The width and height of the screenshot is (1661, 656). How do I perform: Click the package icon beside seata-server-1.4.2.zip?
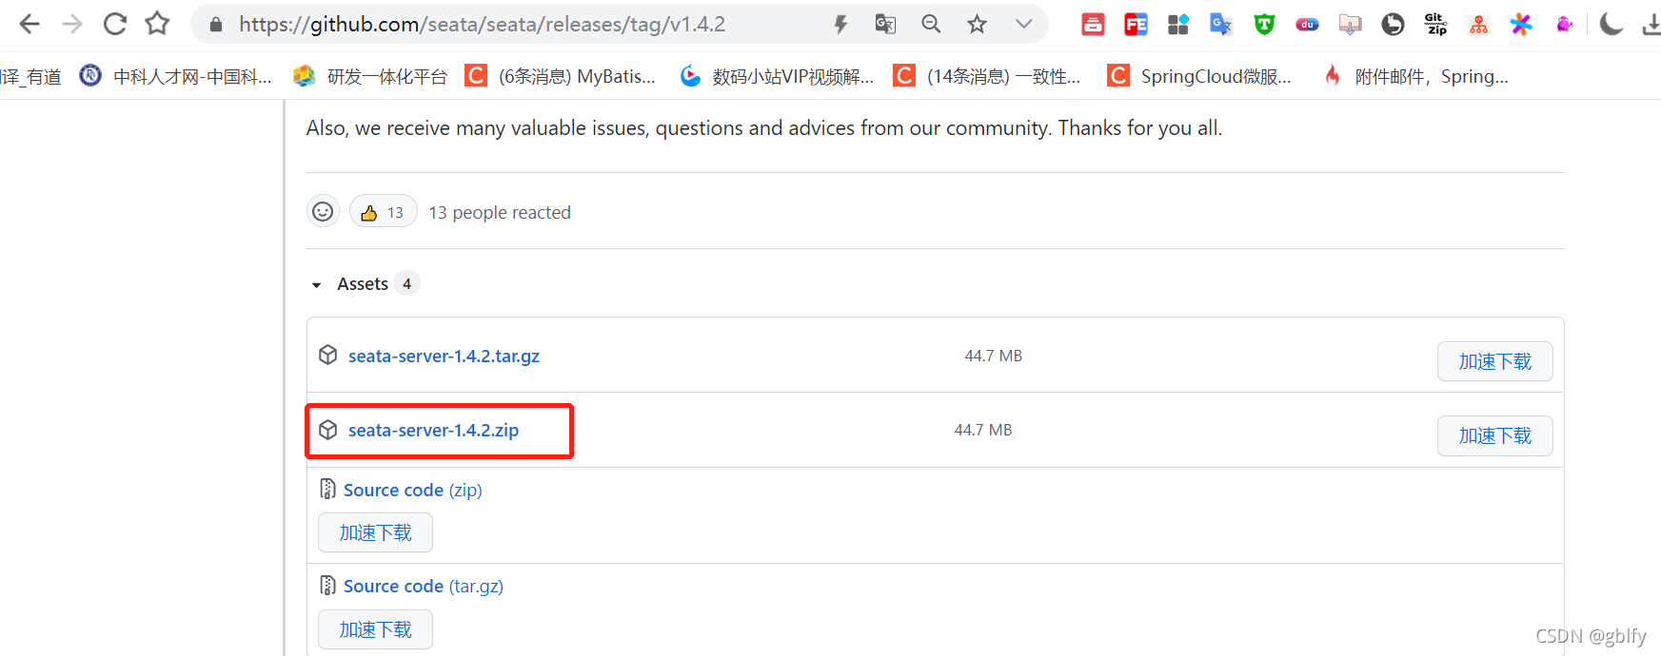(328, 430)
